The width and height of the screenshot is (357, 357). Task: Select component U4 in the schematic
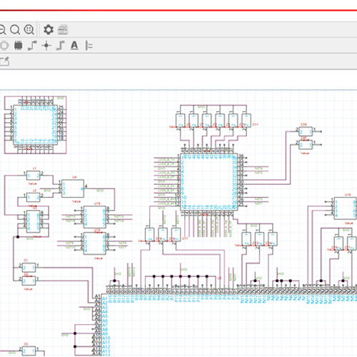click(x=73, y=188)
